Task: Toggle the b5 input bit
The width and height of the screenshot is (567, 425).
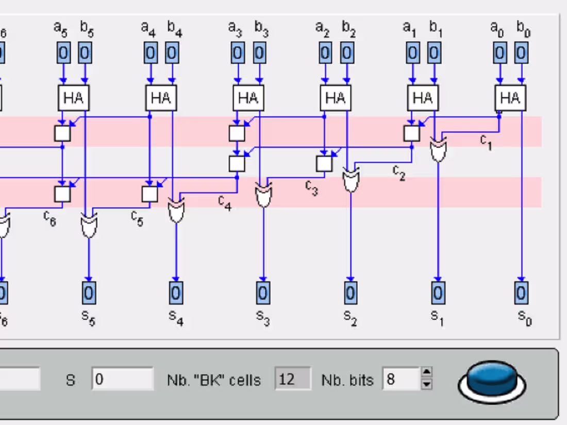Action: click(85, 53)
